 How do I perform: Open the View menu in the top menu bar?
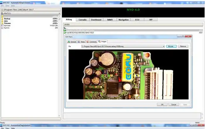coord(7,6)
